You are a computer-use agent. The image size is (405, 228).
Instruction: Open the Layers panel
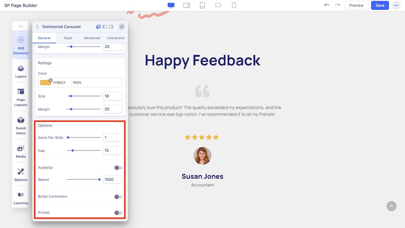pos(21,71)
